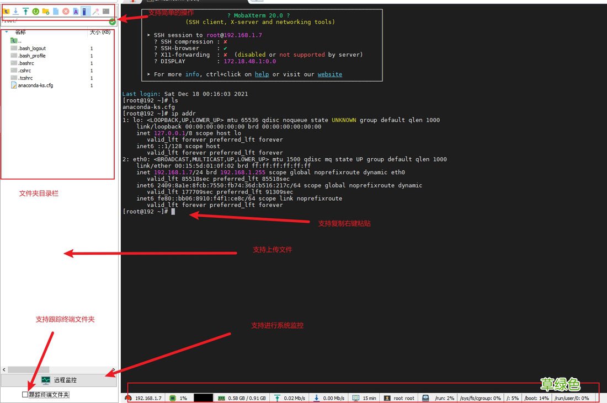Open the 'website' link in terminal banner

(x=329, y=74)
